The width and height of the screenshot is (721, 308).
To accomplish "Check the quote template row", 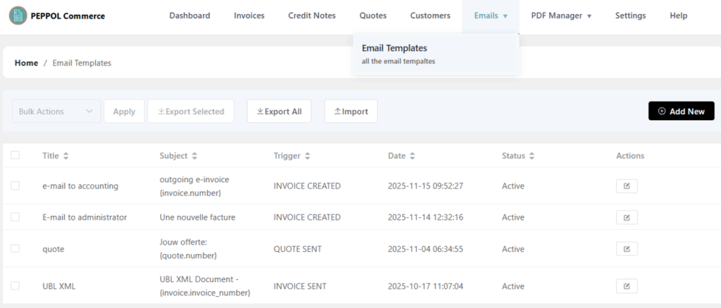I will 15,248.
